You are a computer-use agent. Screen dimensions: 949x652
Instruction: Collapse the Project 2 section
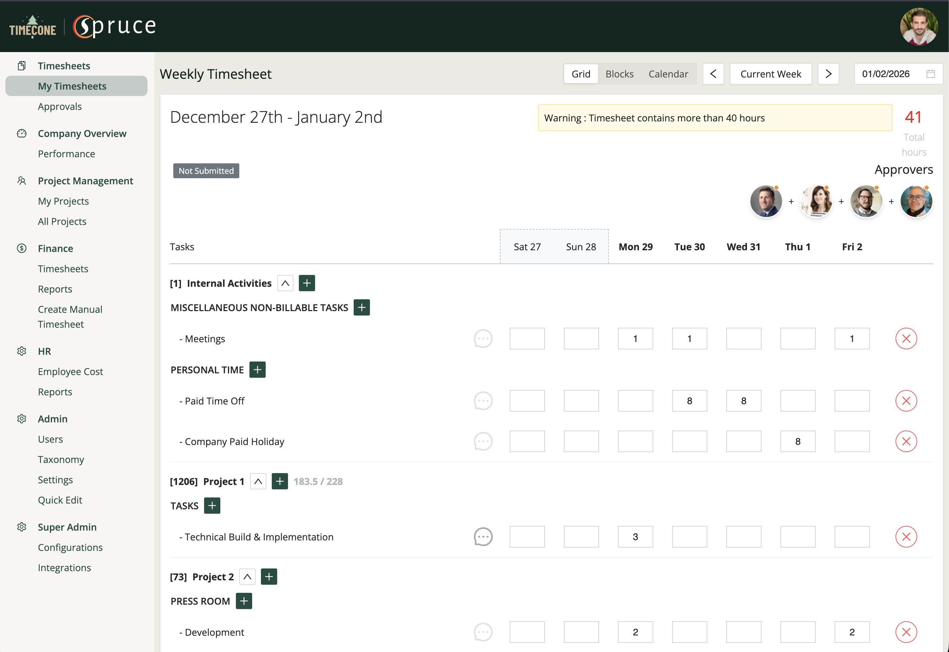coord(247,577)
